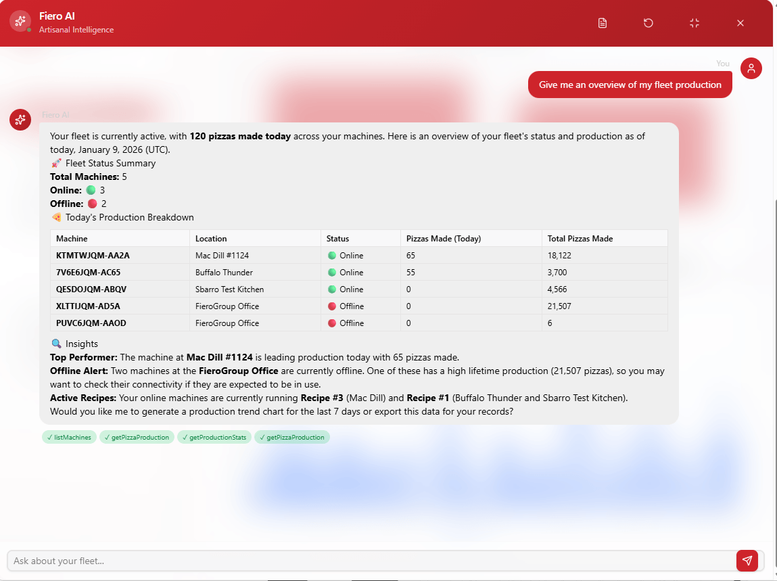
Task: Select the XLTTIJQM-AD5A machine cell
Action: click(88, 306)
